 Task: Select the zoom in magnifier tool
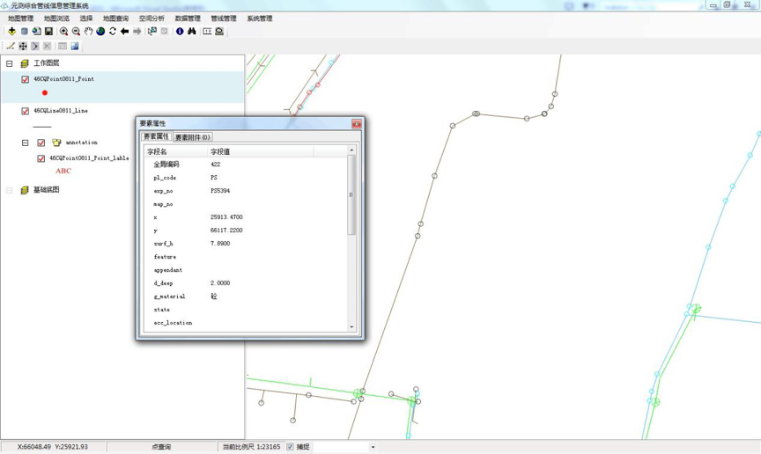pos(64,32)
